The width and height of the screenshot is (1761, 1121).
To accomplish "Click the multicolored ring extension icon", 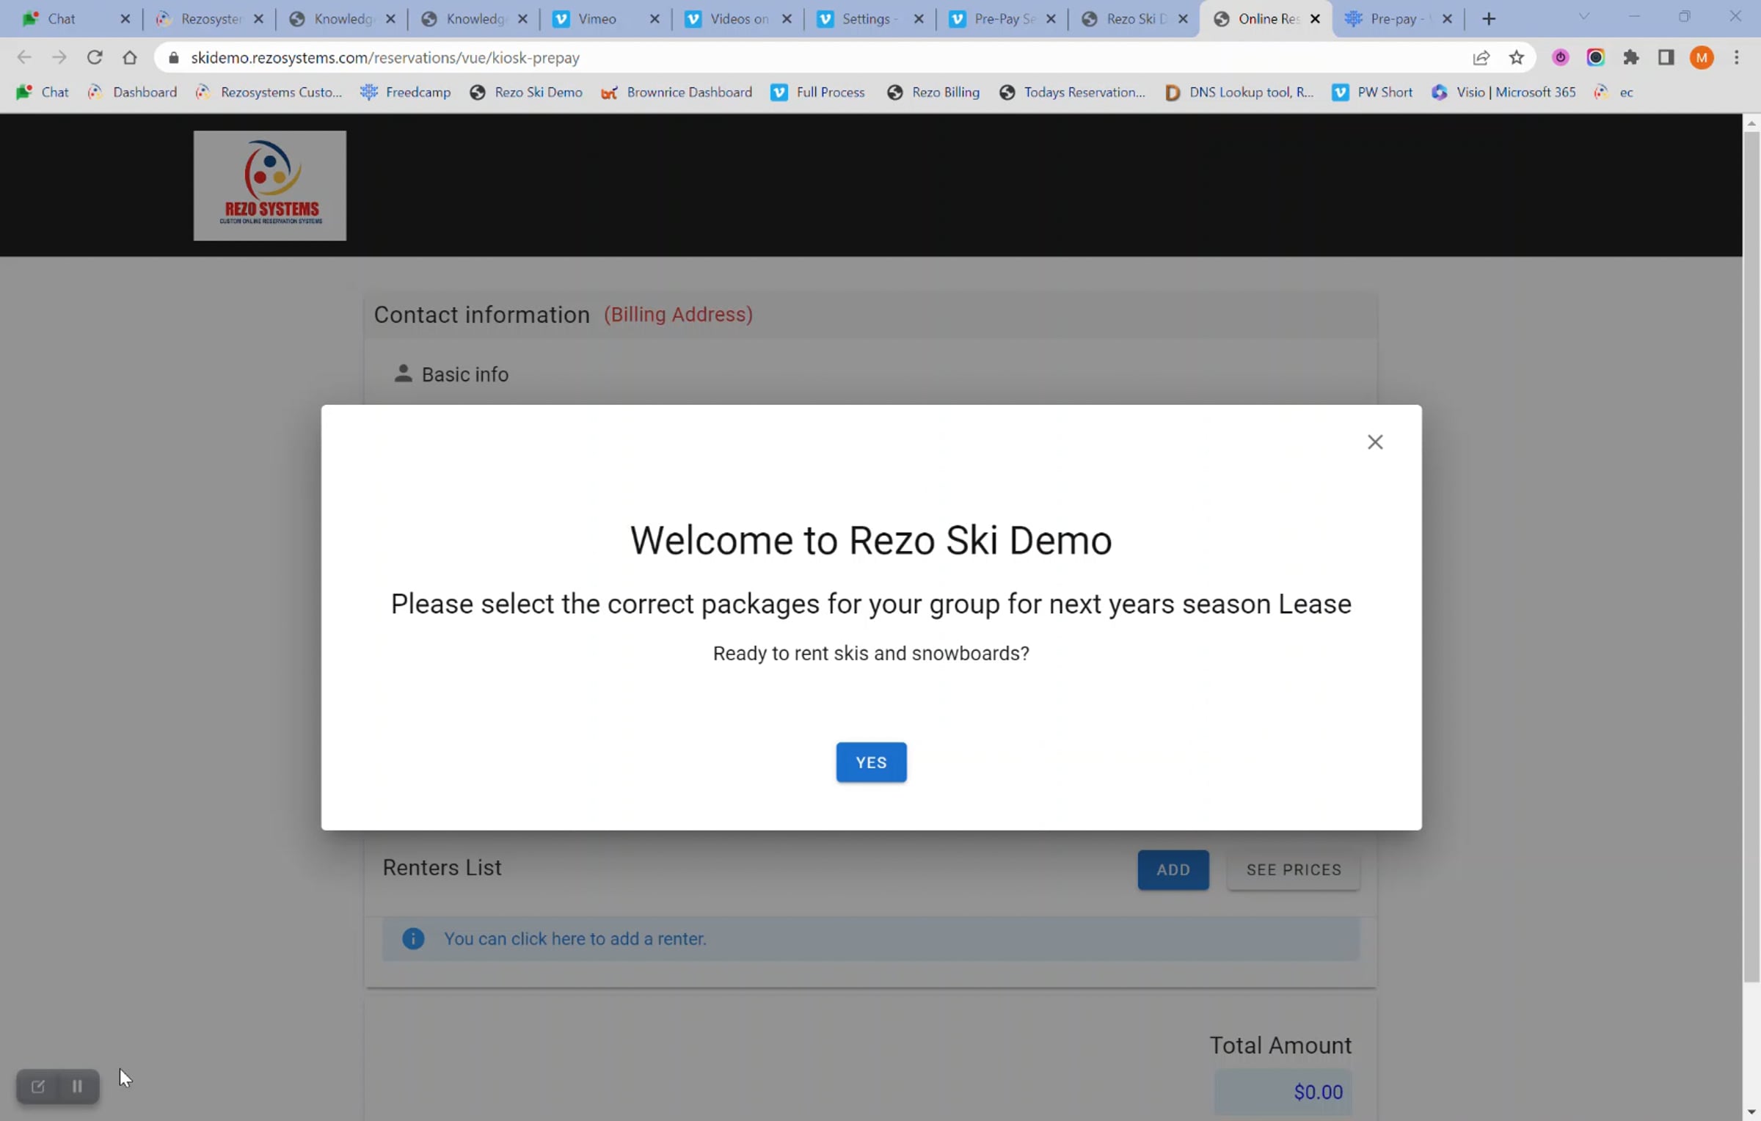I will tap(1596, 57).
